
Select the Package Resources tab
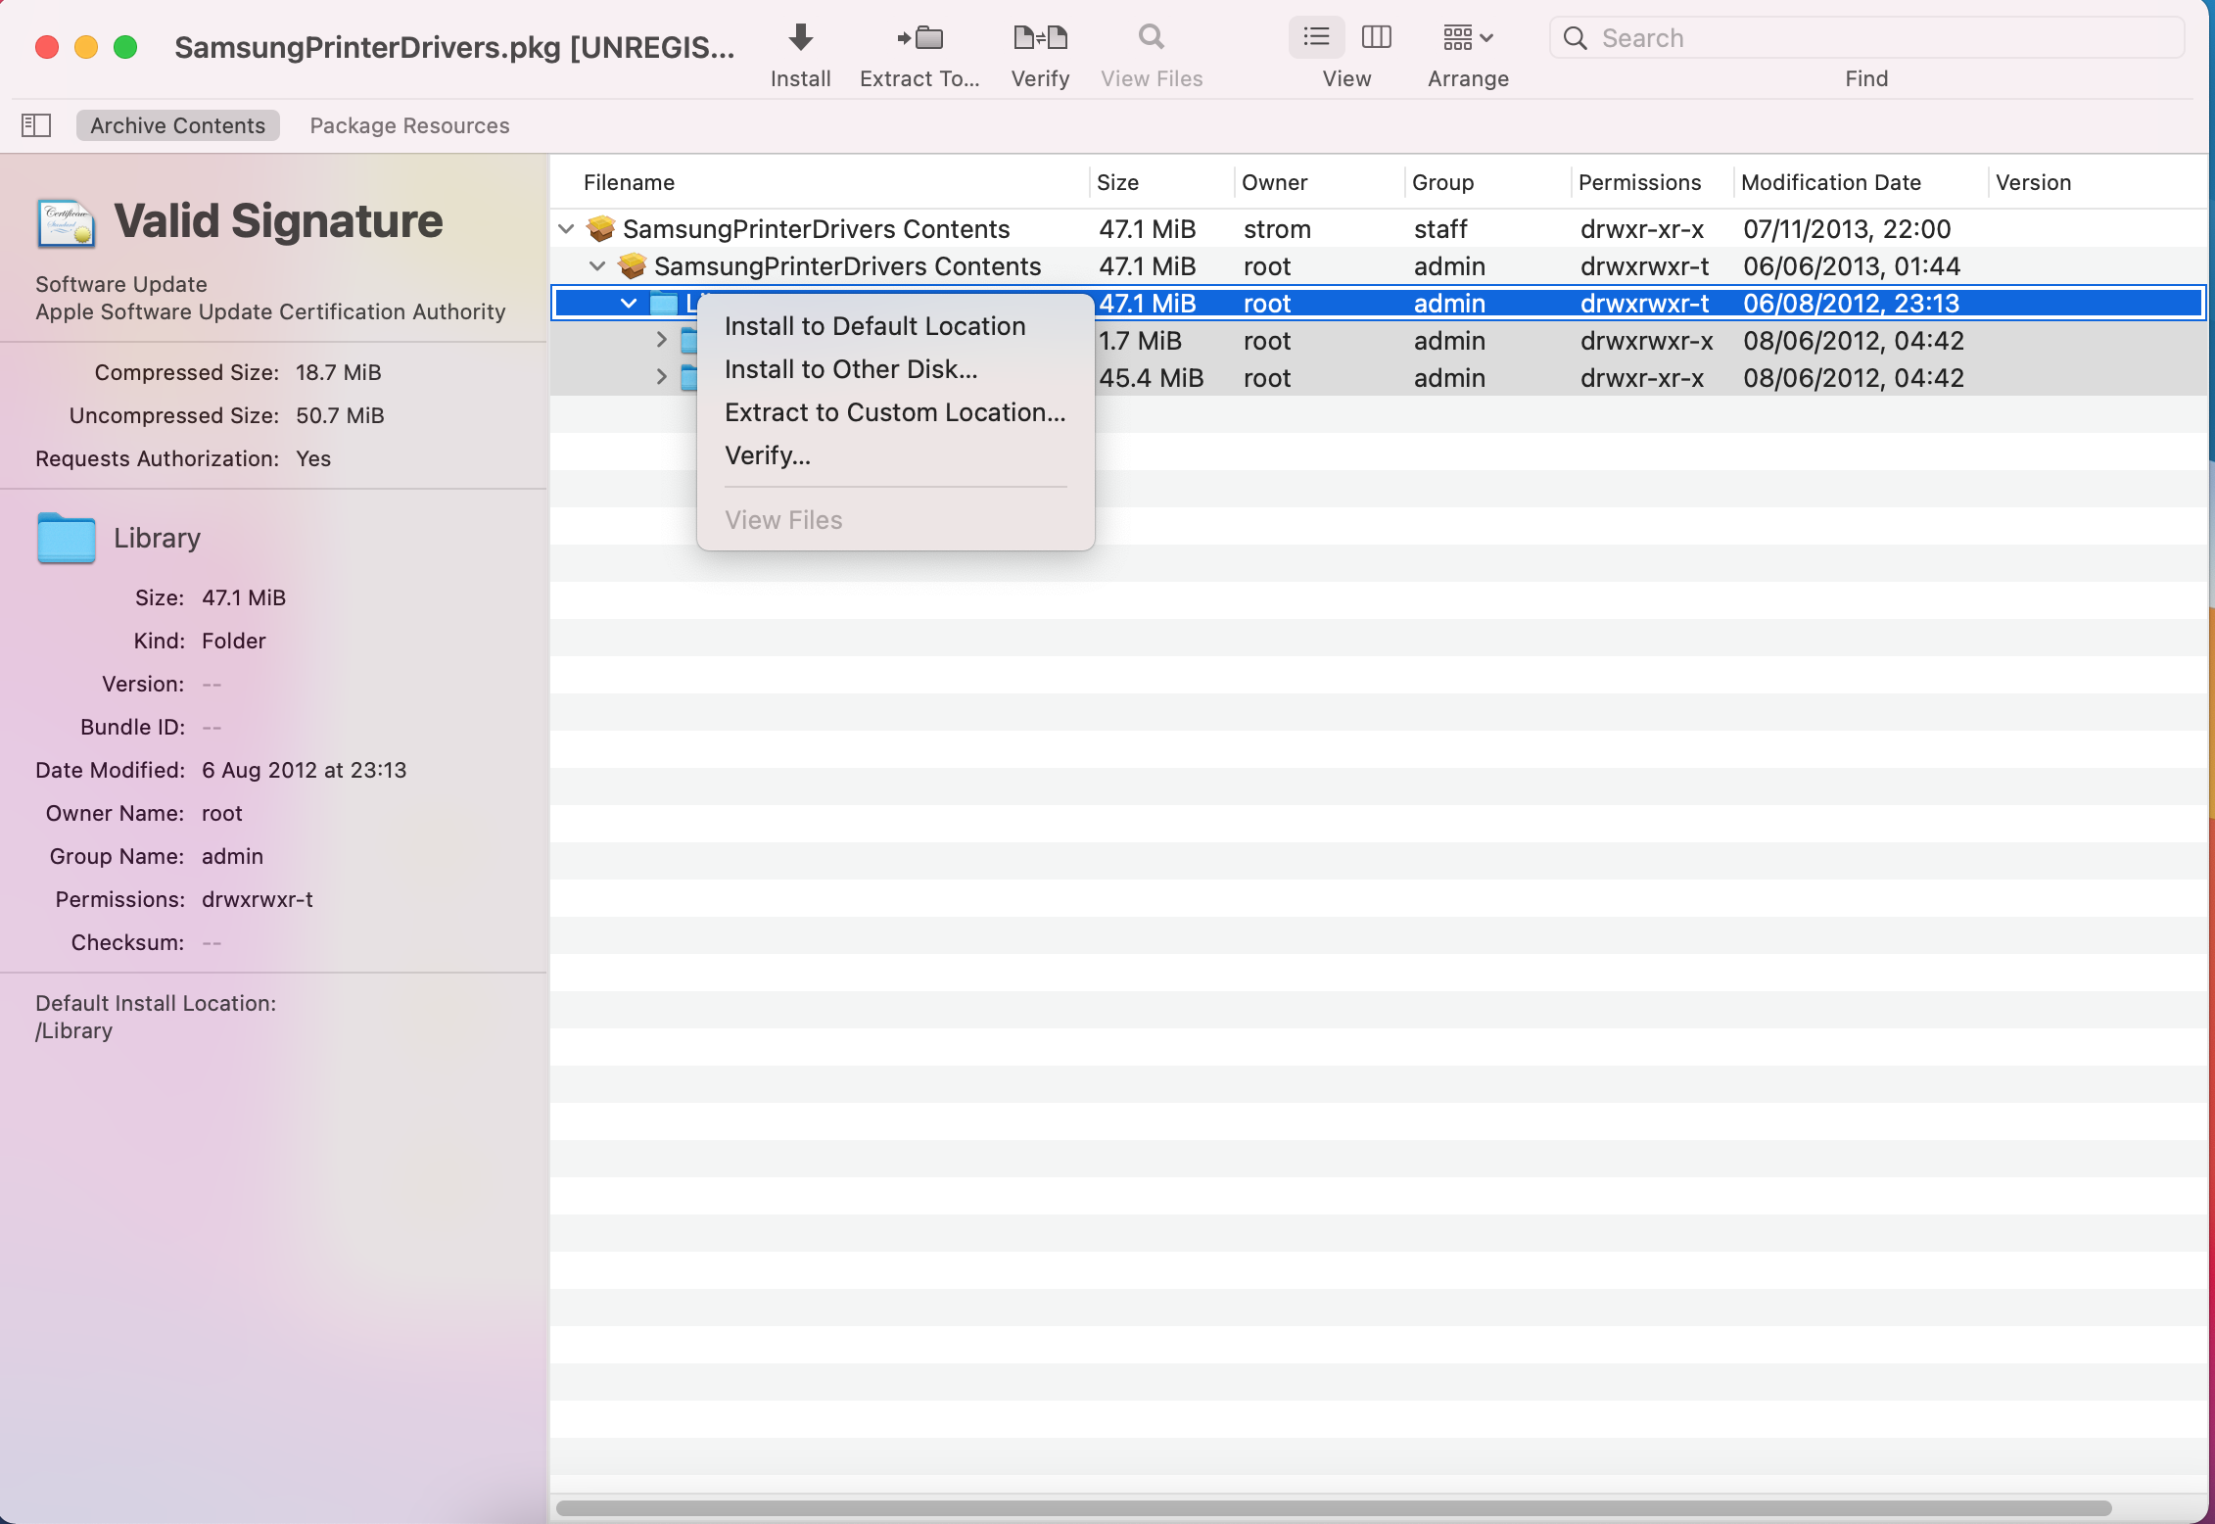(x=409, y=125)
